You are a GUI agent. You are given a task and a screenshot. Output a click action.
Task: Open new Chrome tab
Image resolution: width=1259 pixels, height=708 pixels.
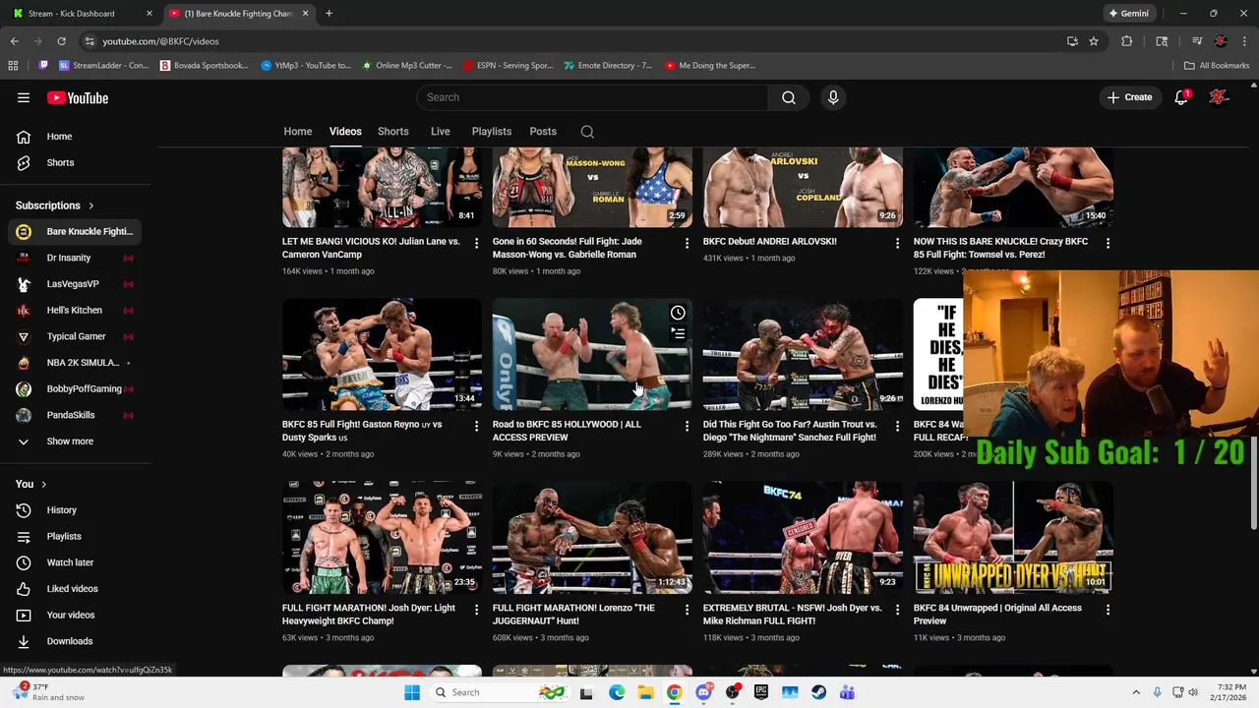pyautogui.click(x=329, y=14)
